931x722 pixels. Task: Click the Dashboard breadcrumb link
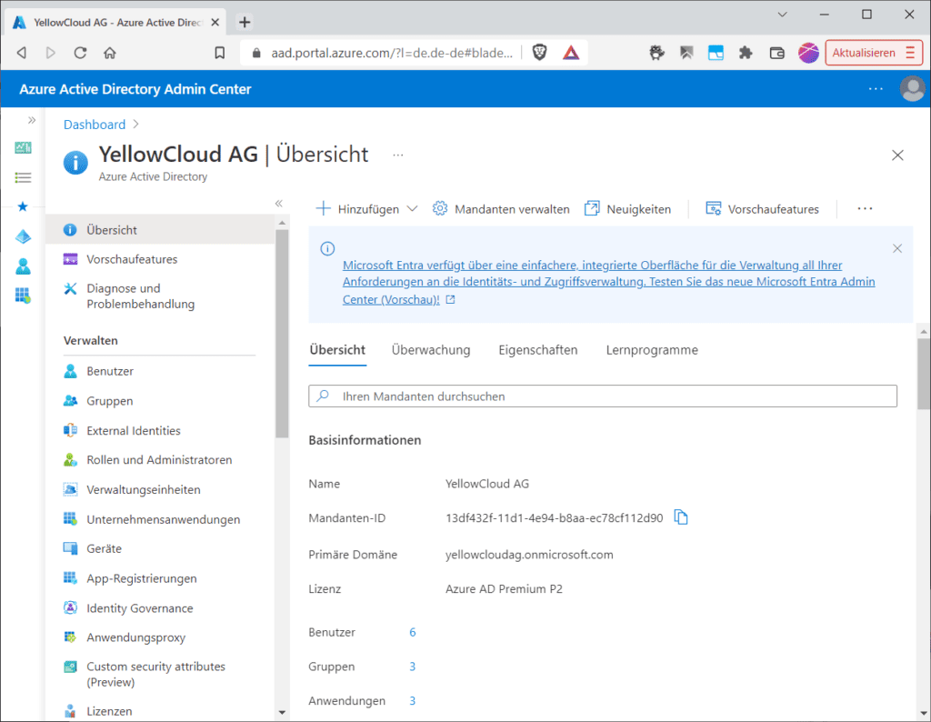pyautogui.click(x=95, y=125)
